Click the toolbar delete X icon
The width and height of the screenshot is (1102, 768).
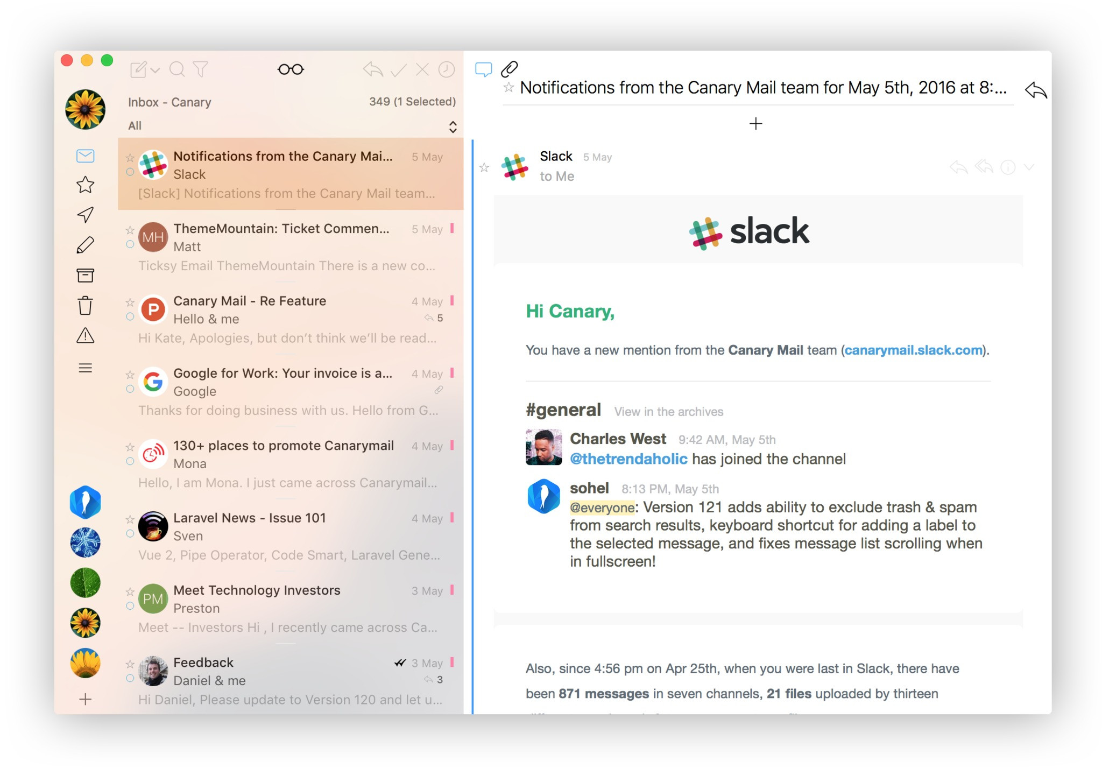click(422, 69)
